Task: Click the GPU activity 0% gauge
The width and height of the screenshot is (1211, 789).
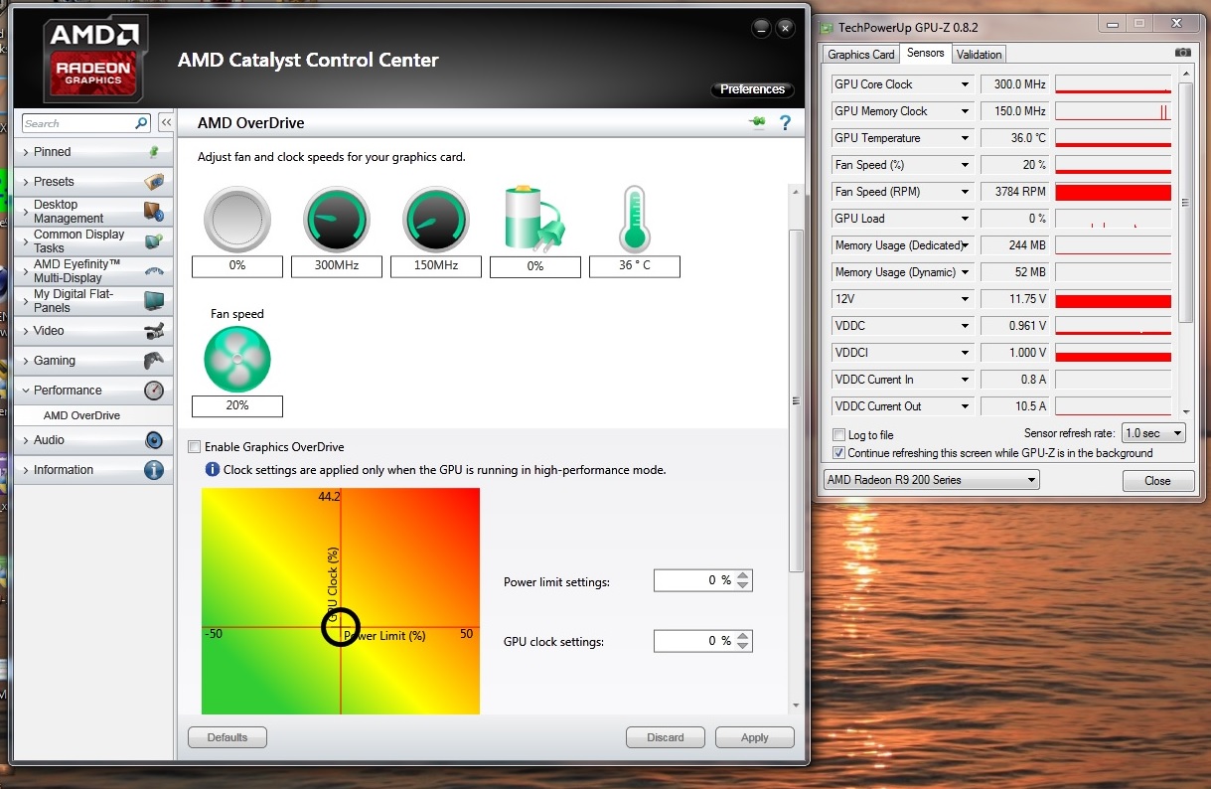Action: coord(237,220)
